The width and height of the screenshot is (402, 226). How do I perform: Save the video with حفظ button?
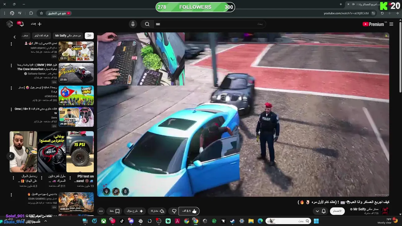115,211
